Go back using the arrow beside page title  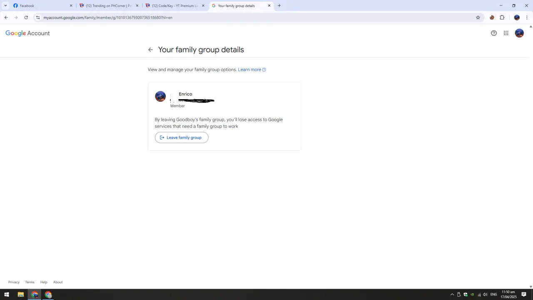pyautogui.click(x=150, y=50)
